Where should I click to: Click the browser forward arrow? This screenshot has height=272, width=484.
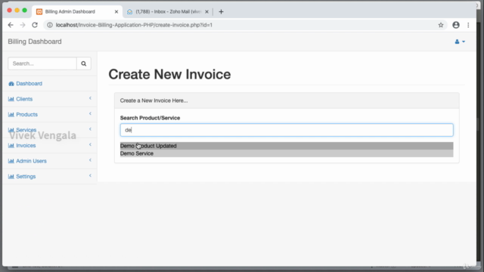click(x=23, y=25)
